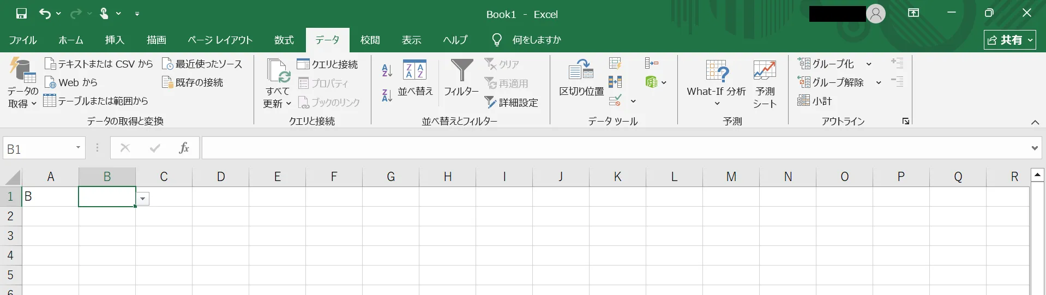
Task: Click the Remove Duplicates icon
Action: coord(615,82)
